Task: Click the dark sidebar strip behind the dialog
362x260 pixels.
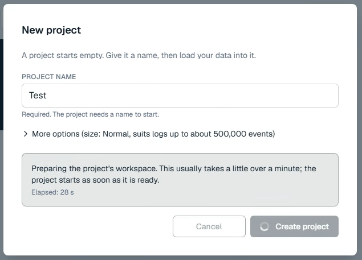Action: [x=1, y=85]
